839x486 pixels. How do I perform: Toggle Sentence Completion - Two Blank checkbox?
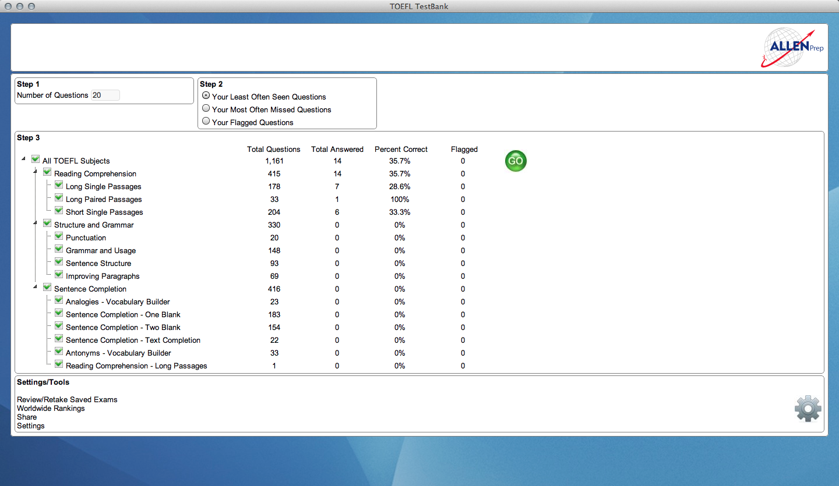click(x=59, y=326)
